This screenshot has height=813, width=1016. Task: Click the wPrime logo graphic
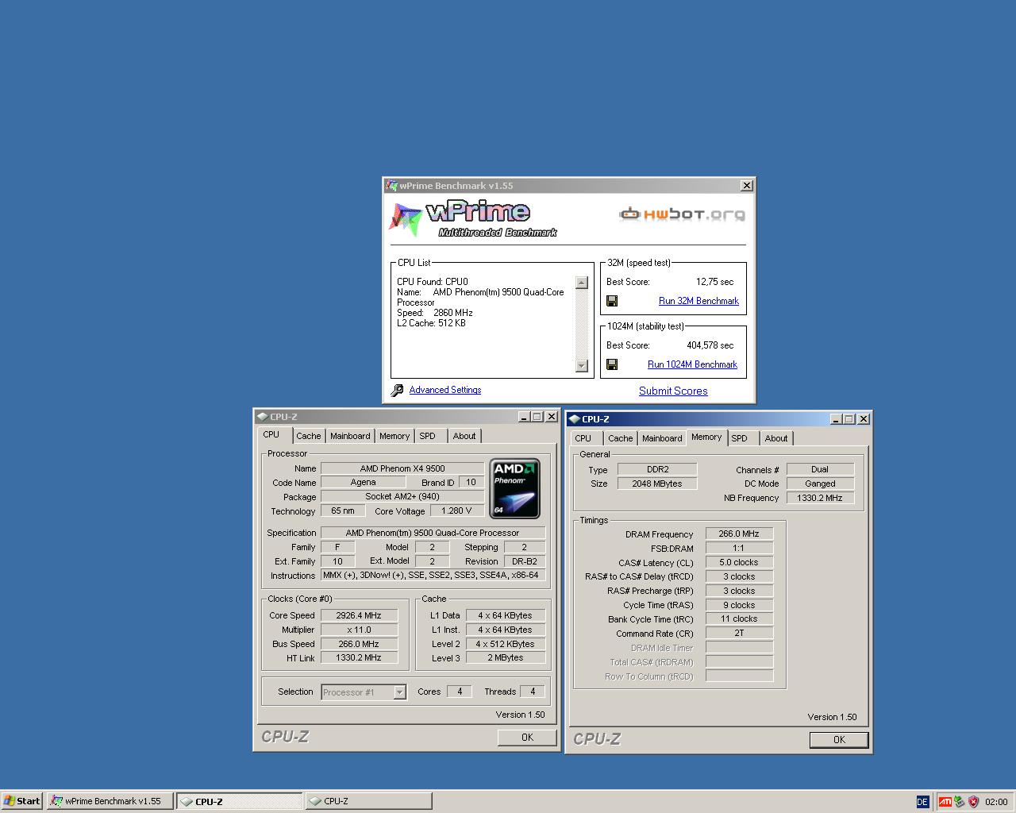coord(473,219)
